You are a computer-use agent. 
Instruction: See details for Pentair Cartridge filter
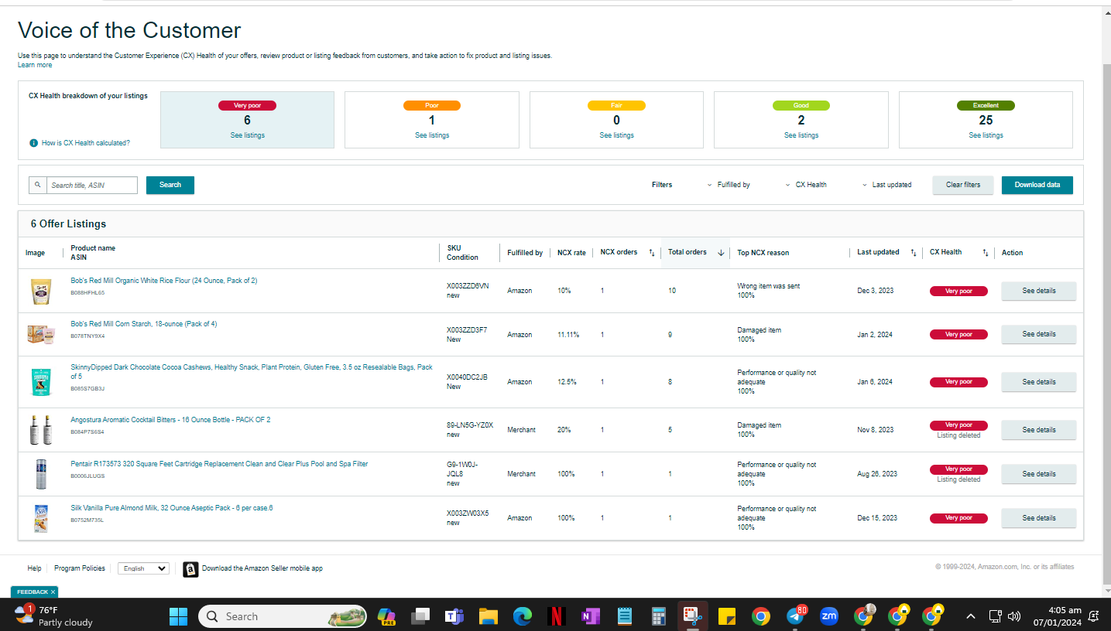[1039, 474]
